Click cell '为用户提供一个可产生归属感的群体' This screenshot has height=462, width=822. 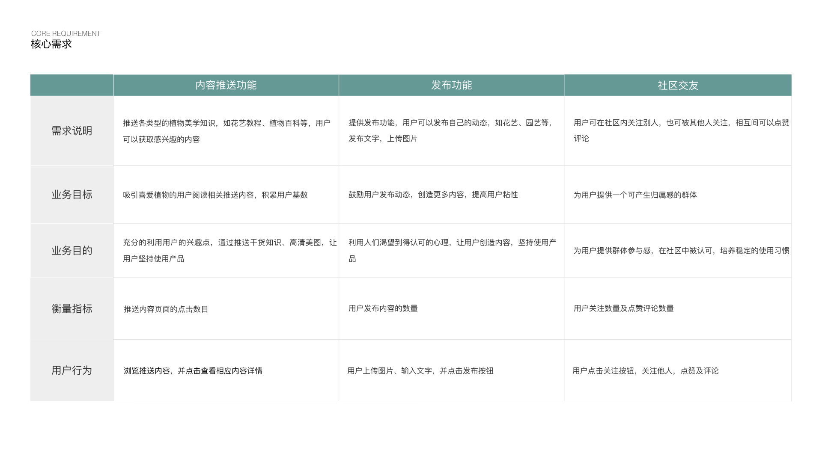tap(678, 195)
